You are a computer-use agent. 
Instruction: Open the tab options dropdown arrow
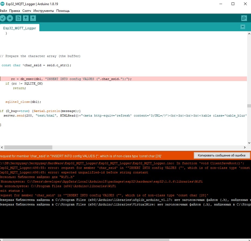tap(243, 27)
